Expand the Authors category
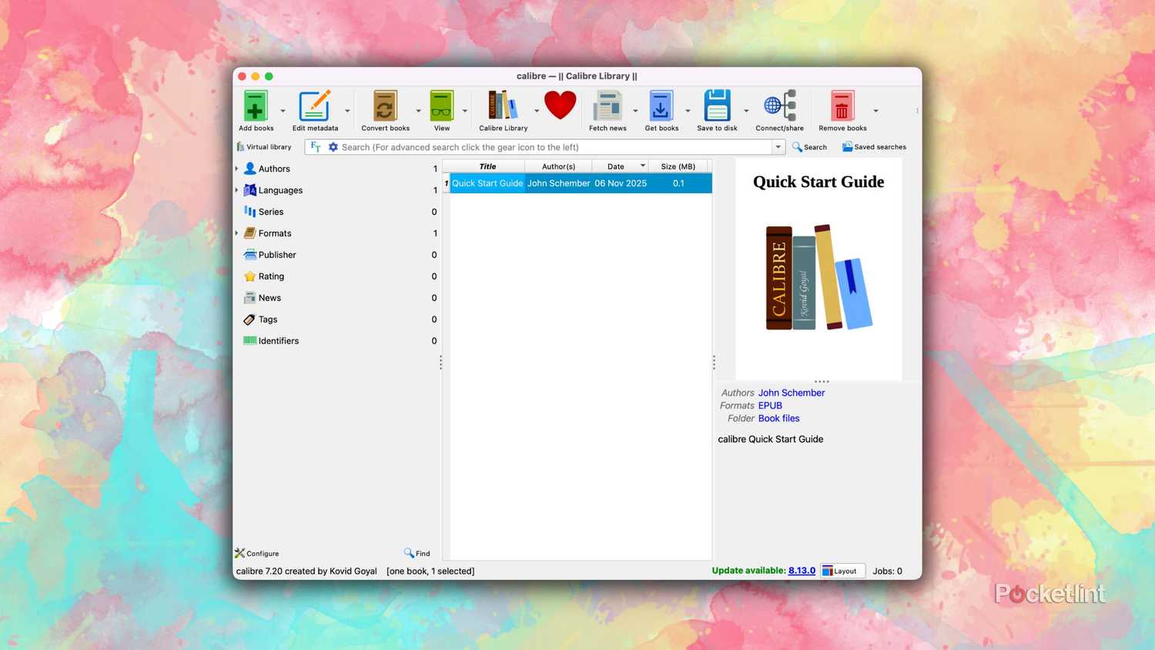The image size is (1155, 650). click(236, 168)
